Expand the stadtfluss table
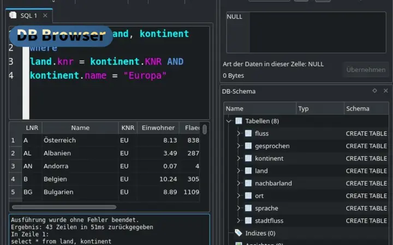 (239, 220)
